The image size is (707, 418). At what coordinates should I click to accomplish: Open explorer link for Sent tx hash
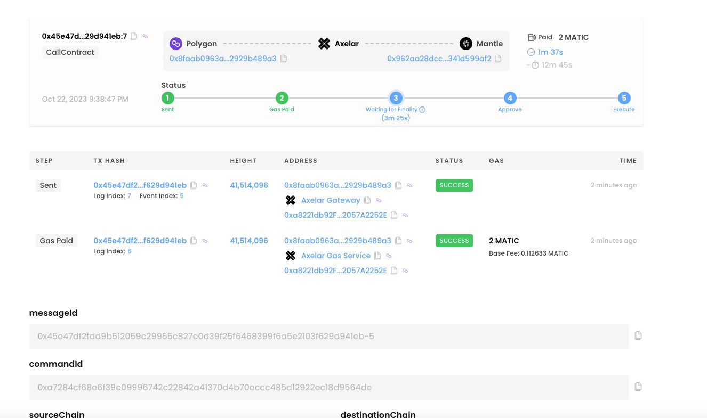point(205,185)
